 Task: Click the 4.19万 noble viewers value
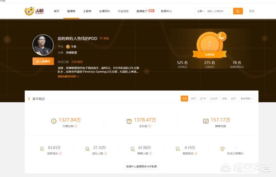pos(190,148)
